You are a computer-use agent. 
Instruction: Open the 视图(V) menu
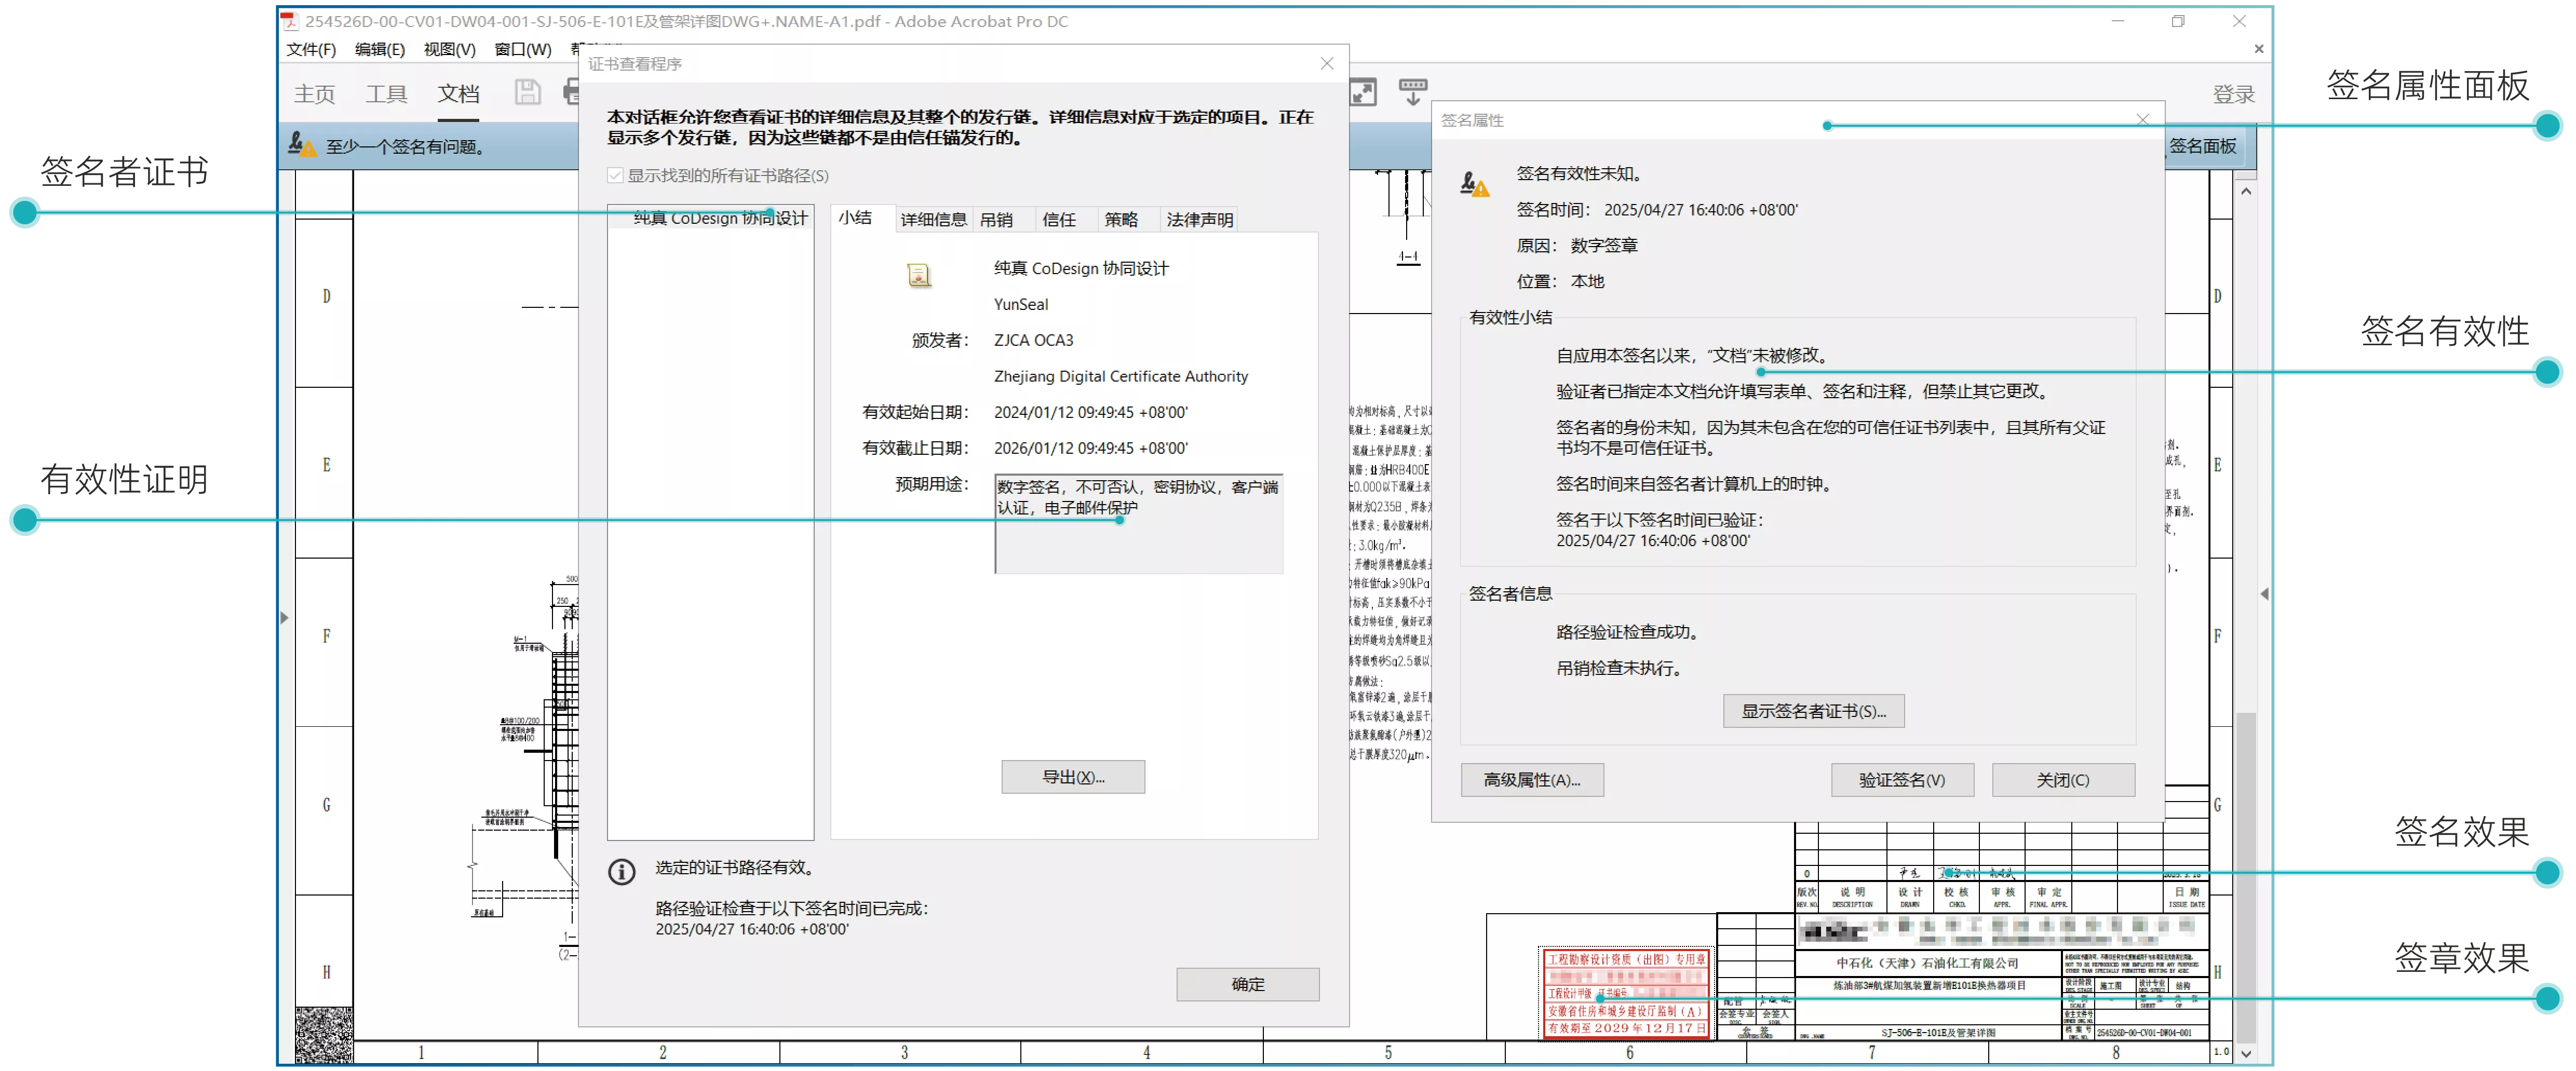coord(449,49)
